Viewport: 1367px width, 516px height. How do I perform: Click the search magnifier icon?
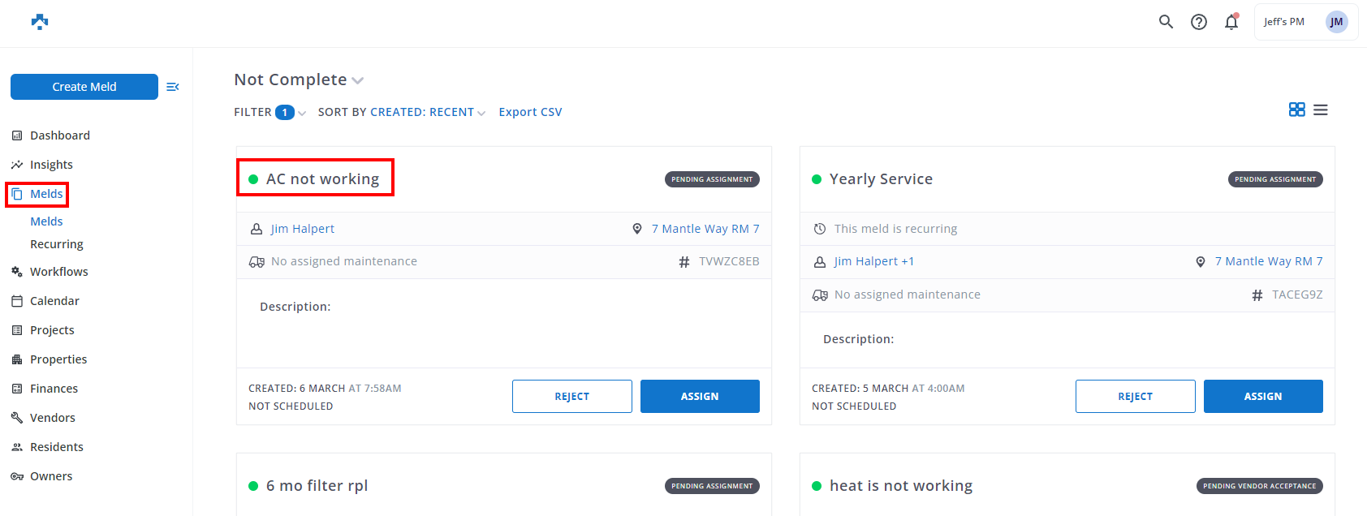point(1166,22)
